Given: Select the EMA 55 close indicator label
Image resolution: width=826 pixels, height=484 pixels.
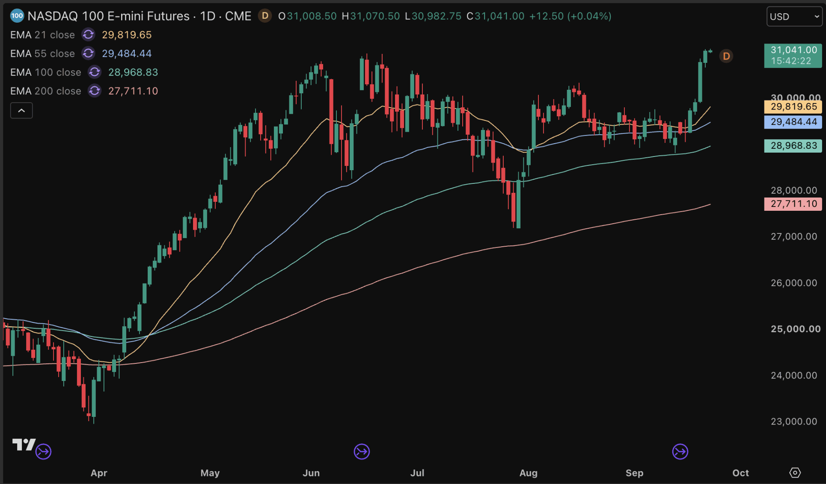Looking at the screenshot, I should (42, 53).
